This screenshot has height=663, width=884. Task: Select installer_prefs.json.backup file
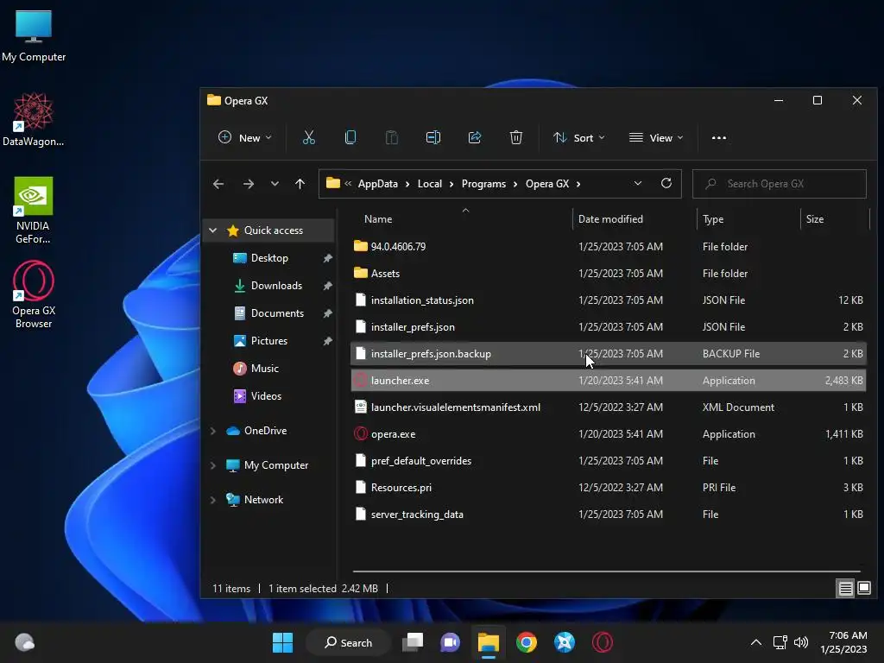tap(608, 353)
